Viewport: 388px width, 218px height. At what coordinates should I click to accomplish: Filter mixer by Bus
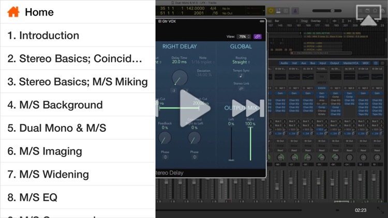pyautogui.click(x=312, y=63)
